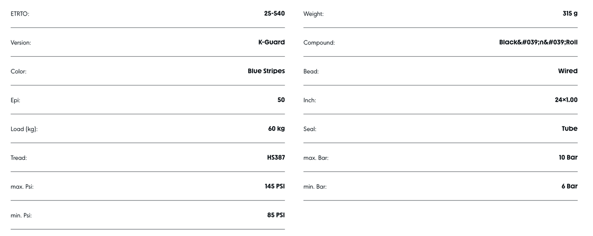This screenshot has height=236, width=593.
Task: Click the Blue Stripes color value
Action: (x=266, y=71)
